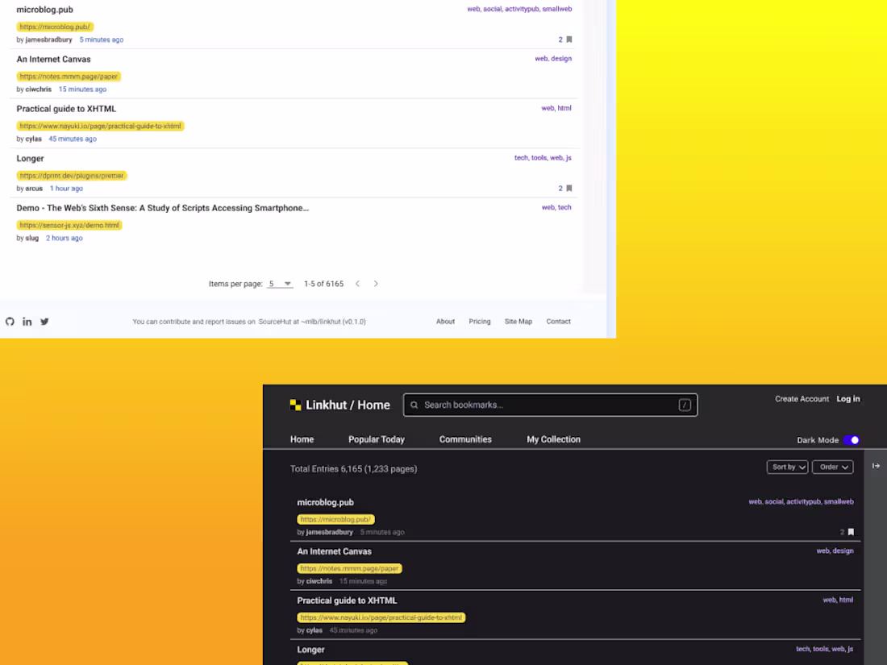The width and height of the screenshot is (887, 665).
Task: Open the LinkedIn icon in footer
Action: coord(27,321)
